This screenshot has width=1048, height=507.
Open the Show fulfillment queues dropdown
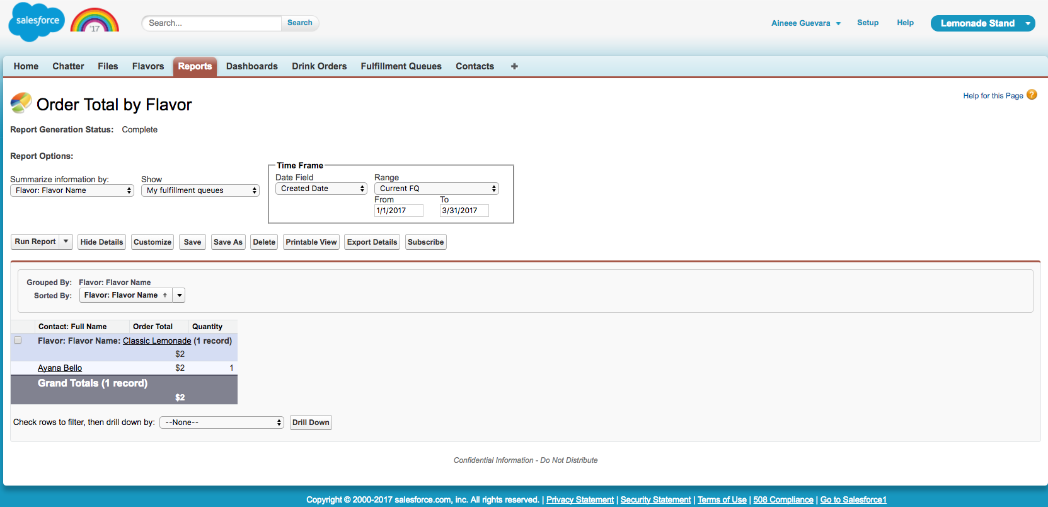[x=200, y=190]
